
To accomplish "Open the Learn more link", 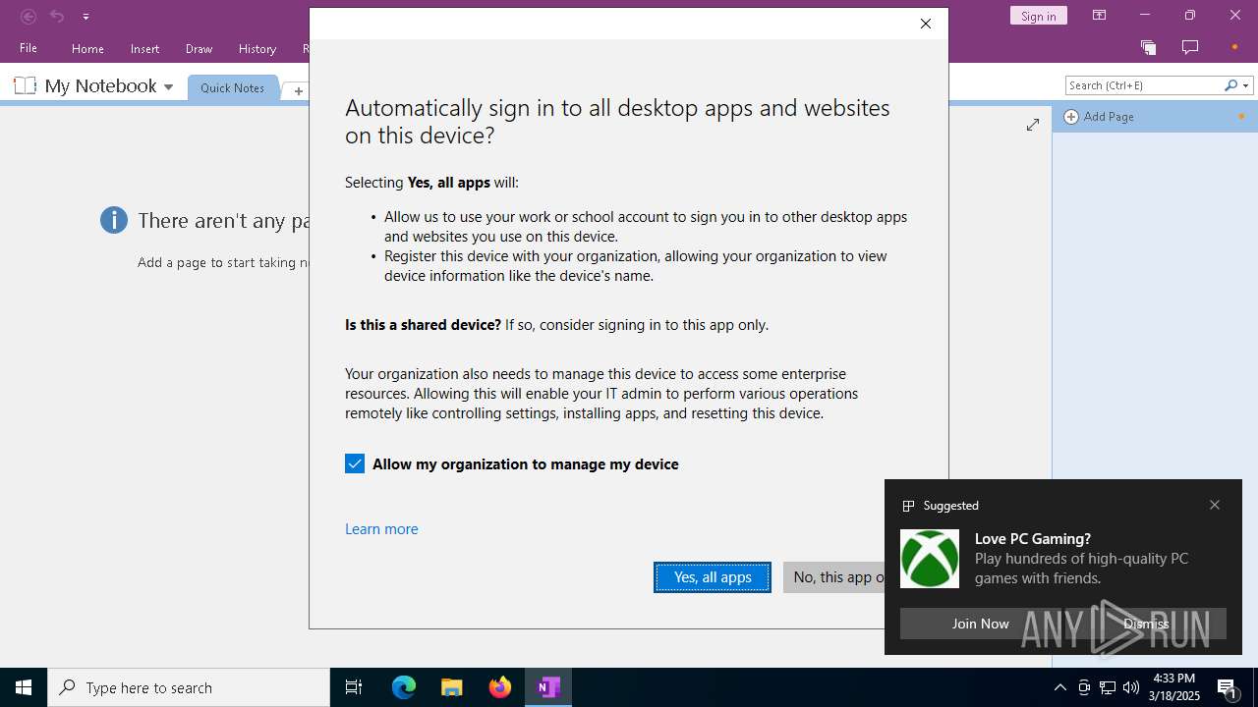I will click(x=381, y=528).
